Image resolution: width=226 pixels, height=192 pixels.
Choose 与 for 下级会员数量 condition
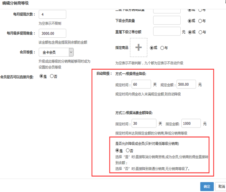click(x=200, y=21)
